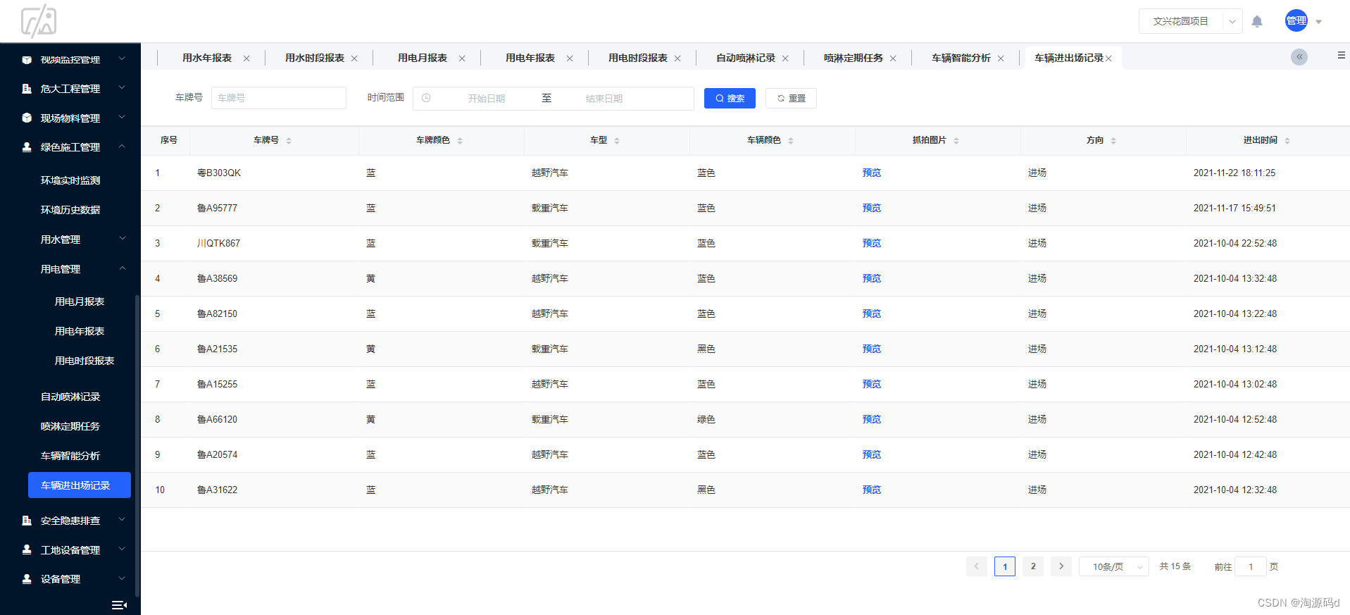Close the 自动喷淋记录 tab

[x=785, y=58]
